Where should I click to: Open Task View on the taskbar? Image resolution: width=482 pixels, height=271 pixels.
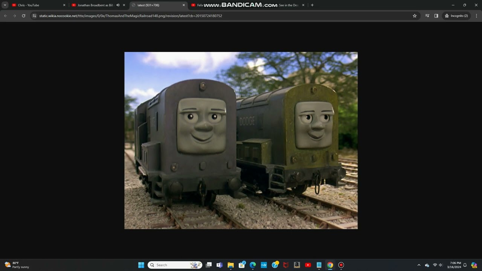pyautogui.click(x=209, y=265)
